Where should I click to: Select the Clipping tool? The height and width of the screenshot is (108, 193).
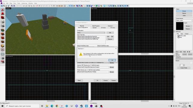[x=3, y=46]
